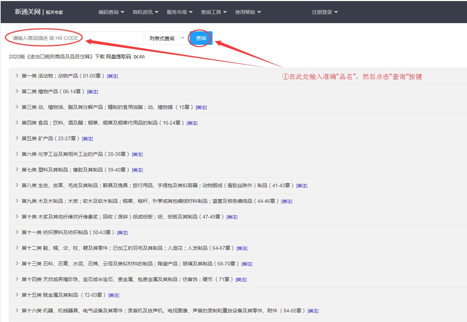Open [类注] link for 第七类 塑料

point(137,170)
